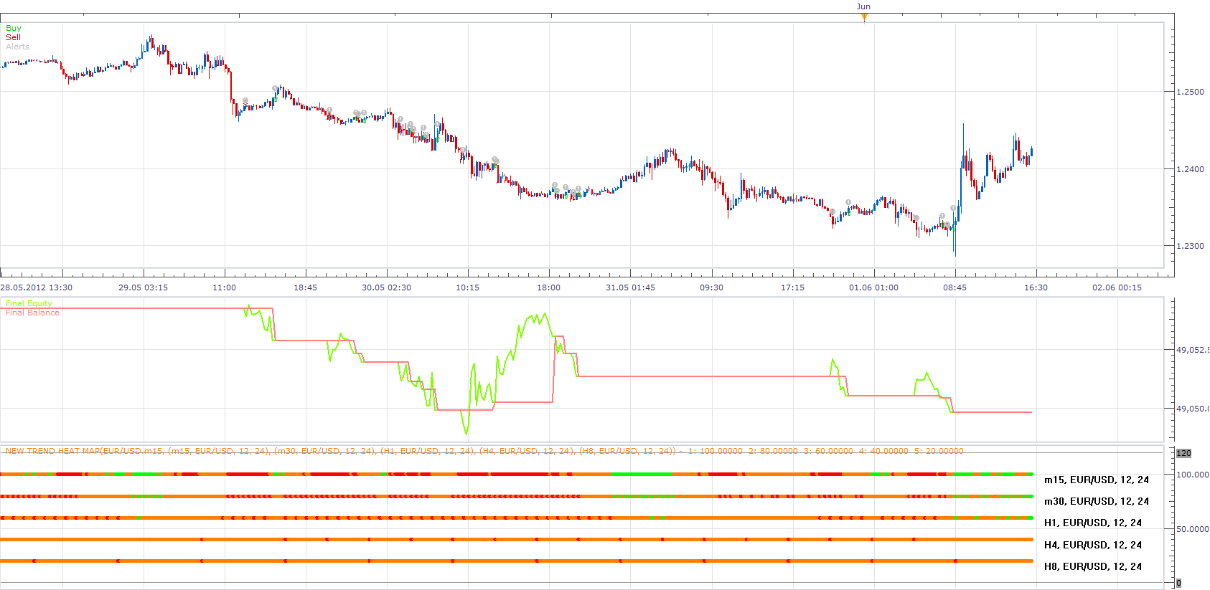The image size is (1210, 590).
Task: Click the 29.05 03:15 time axis label
Action: [x=143, y=287]
